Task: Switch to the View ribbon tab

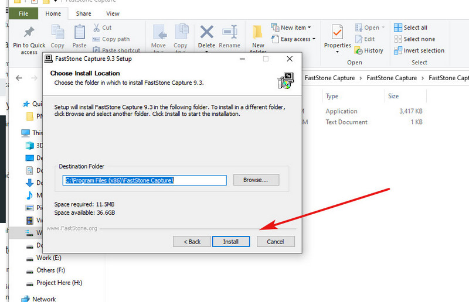Action: tap(113, 13)
